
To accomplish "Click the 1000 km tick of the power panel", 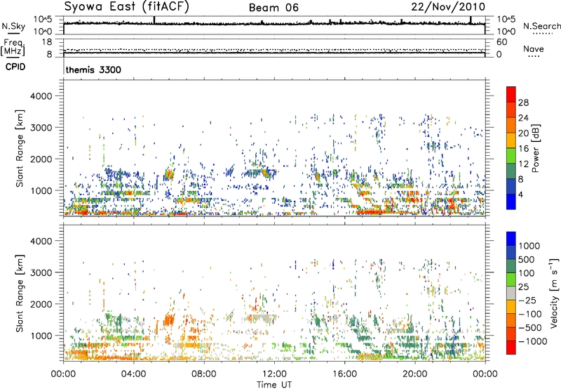I will tap(41, 190).
